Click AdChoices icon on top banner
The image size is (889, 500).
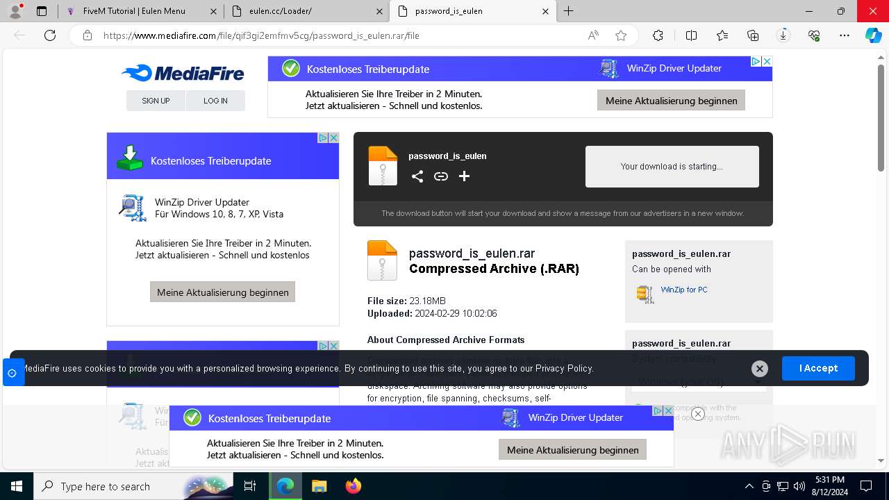(x=756, y=61)
